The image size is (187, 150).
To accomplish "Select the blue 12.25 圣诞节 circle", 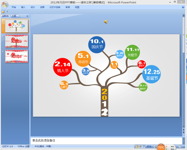I will 151,74.
